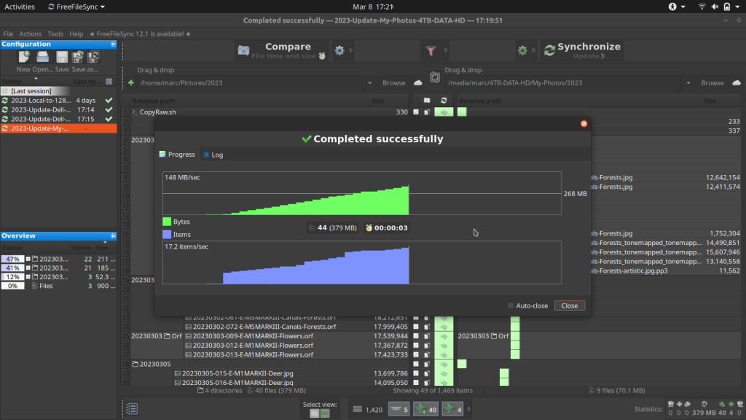Click cloud icon next to left Browse button
This screenshot has width=746, height=420.
pos(418,83)
